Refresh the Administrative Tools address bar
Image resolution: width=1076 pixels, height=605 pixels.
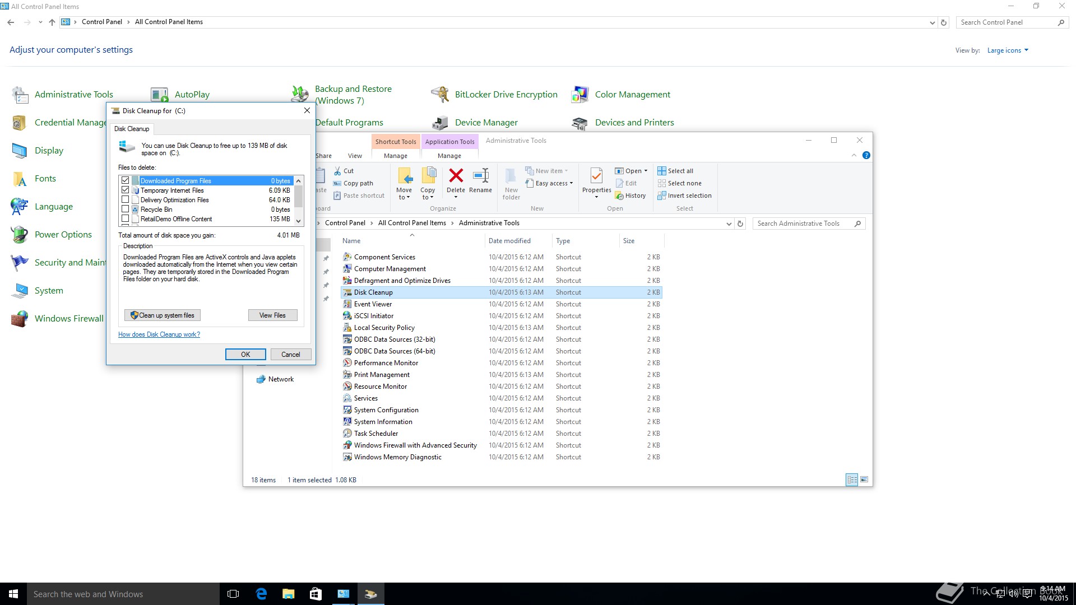point(740,224)
